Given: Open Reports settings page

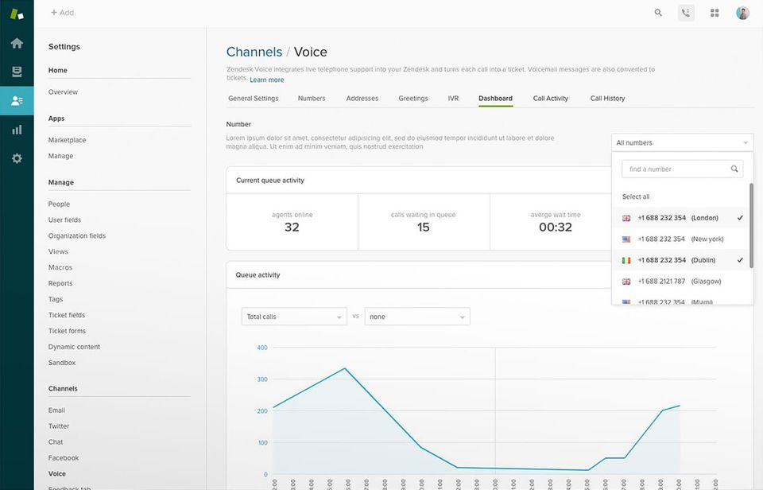Looking at the screenshot, I should click(x=60, y=283).
